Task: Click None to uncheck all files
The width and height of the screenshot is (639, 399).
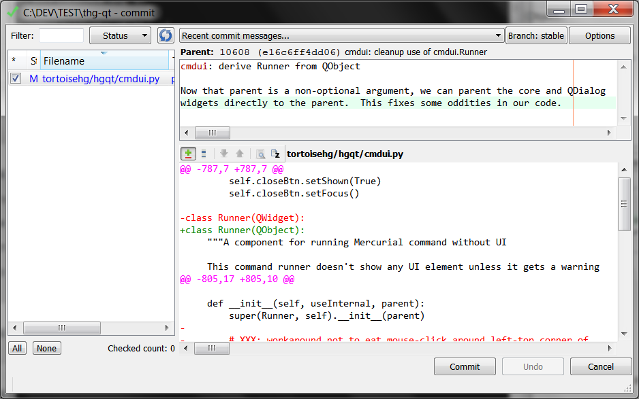Action: pyautogui.click(x=46, y=348)
